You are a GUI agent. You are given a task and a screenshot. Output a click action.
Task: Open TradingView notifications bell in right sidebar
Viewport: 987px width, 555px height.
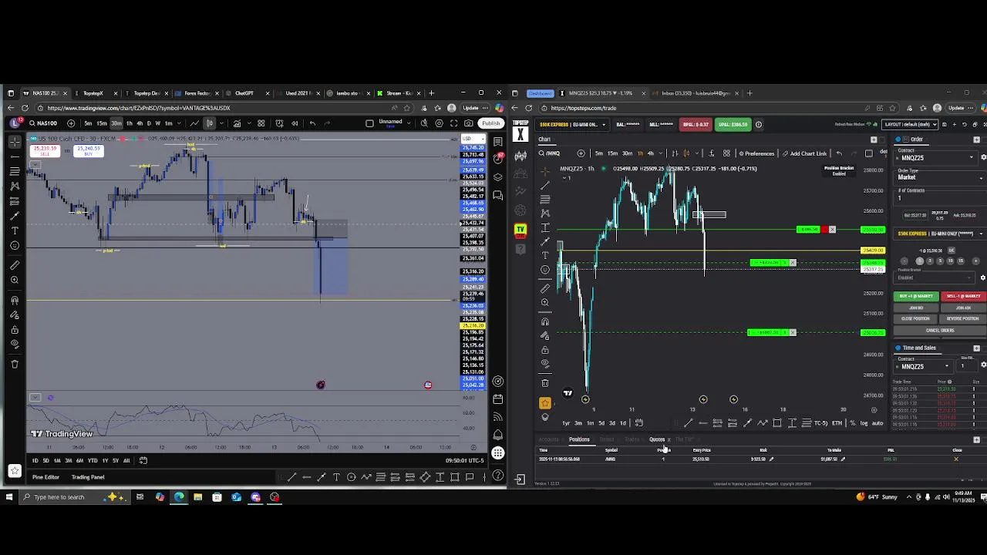click(498, 436)
